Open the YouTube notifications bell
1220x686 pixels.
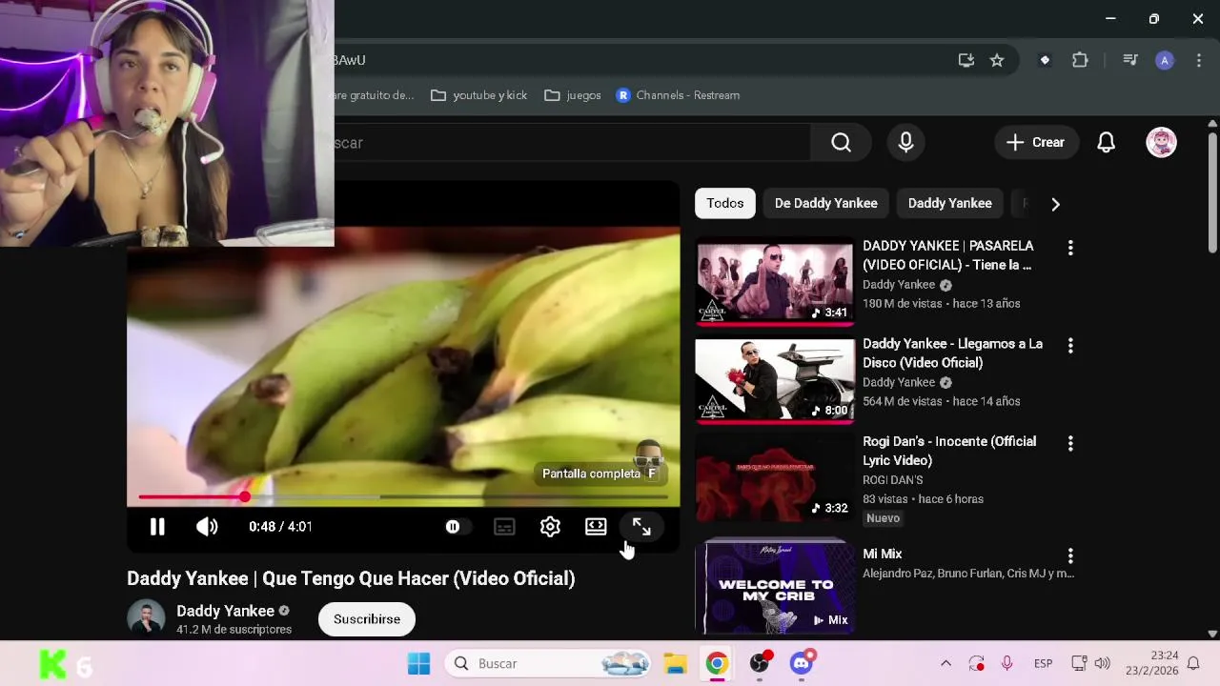[1106, 143]
